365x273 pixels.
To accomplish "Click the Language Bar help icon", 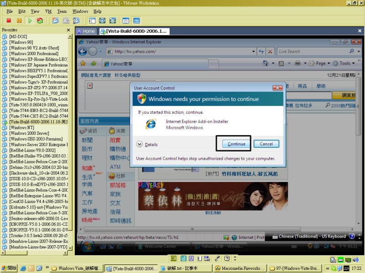I will (x=352, y=236).
